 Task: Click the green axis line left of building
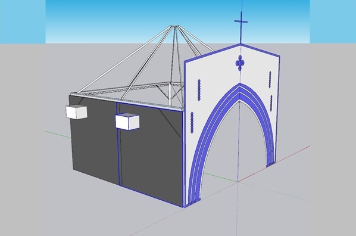tap(58, 134)
